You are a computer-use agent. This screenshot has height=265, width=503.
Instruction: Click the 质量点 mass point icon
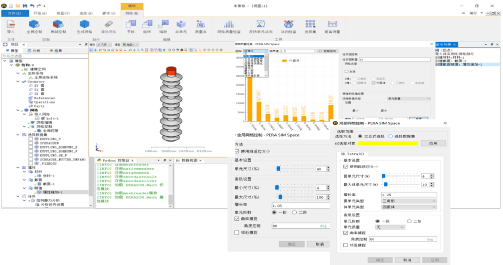click(201, 25)
